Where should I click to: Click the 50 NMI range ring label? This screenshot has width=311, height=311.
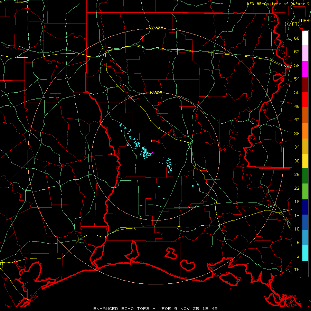155,92
